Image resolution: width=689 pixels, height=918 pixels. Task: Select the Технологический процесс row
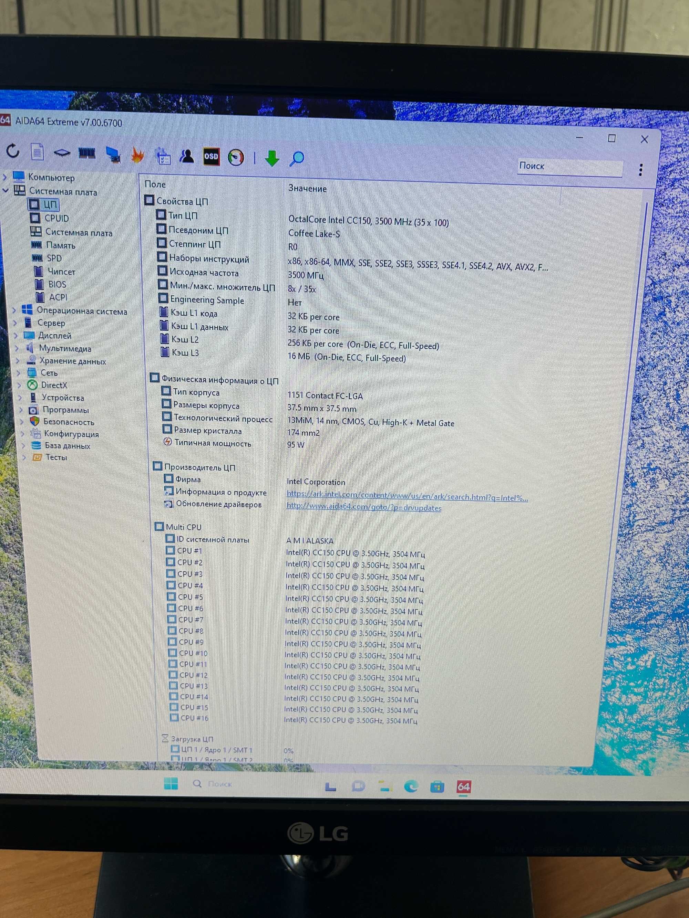308,420
